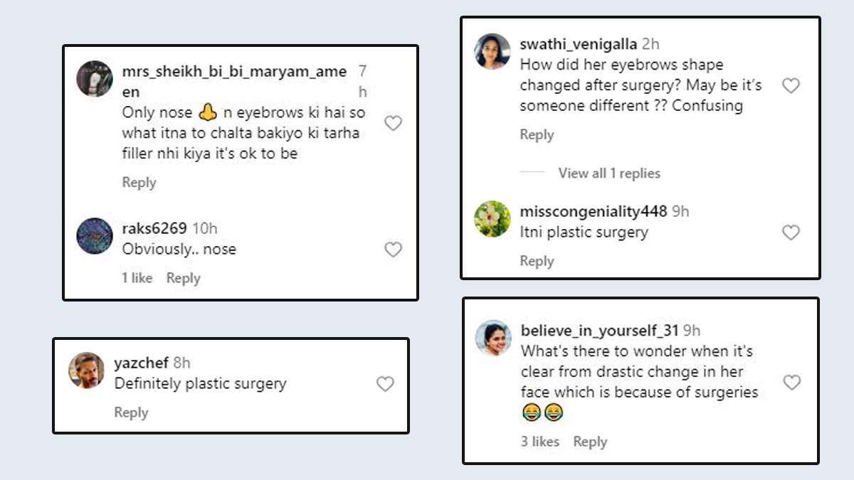Reply to yazchef's comment
The height and width of the screenshot is (480, 854).
131,412
